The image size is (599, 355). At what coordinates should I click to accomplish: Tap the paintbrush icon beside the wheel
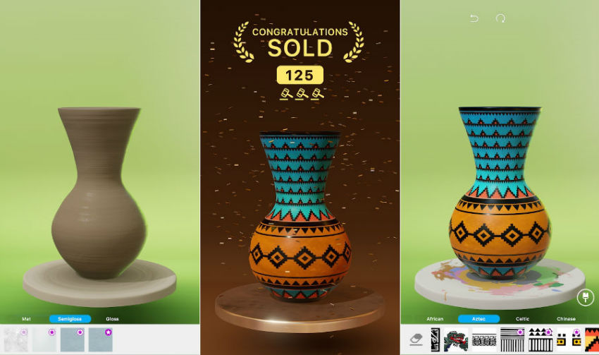pos(585,297)
